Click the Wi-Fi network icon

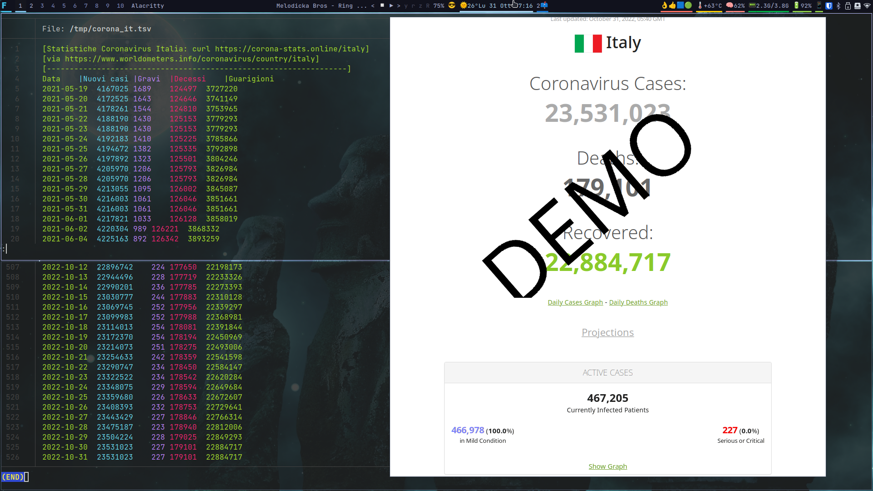point(867,5)
